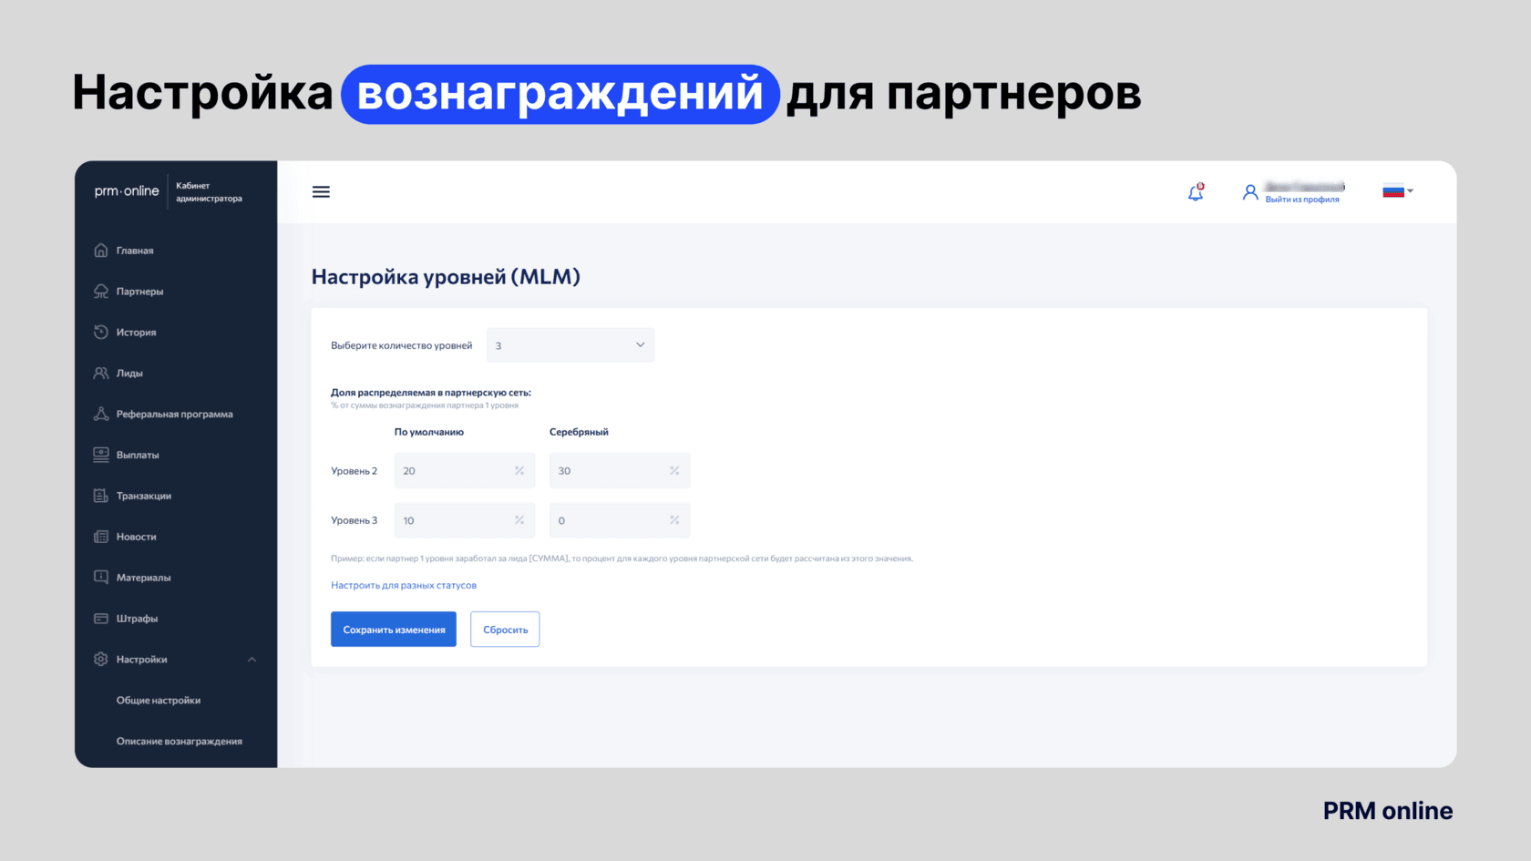Click the Партнеры sidebar icon
Image resolution: width=1531 pixels, height=861 pixels.
tap(101, 292)
